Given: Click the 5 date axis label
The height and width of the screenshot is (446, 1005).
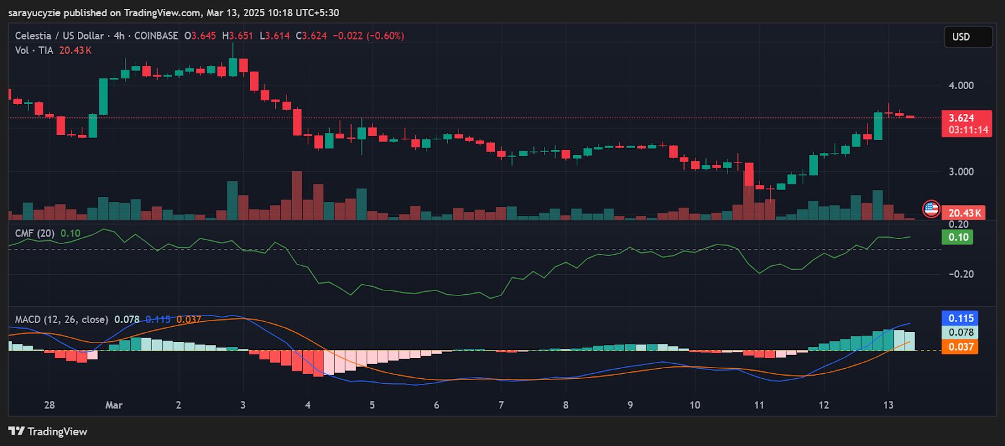Looking at the screenshot, I should 372,405.
